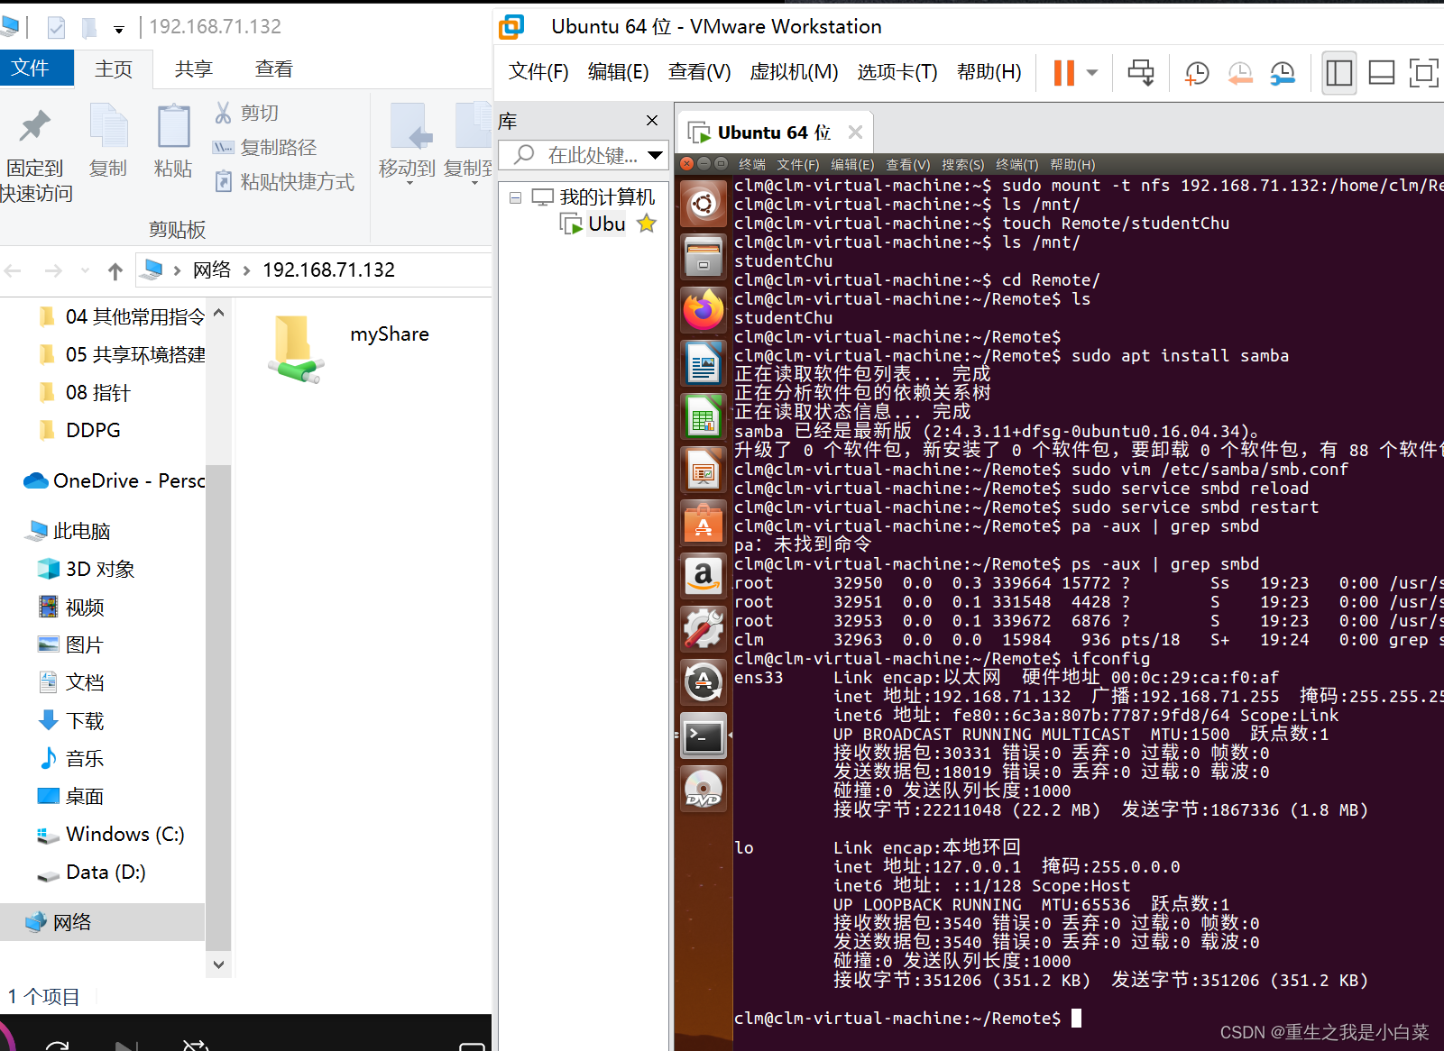Open the Snapshot Manager in VMware toolbar

(1283, 72)
